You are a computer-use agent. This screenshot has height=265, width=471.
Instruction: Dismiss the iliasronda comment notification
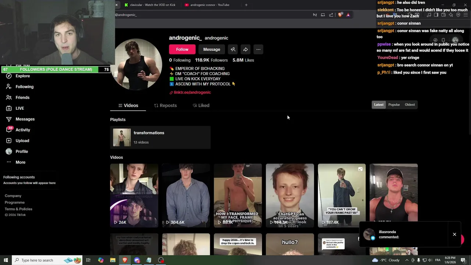point(454,234)
